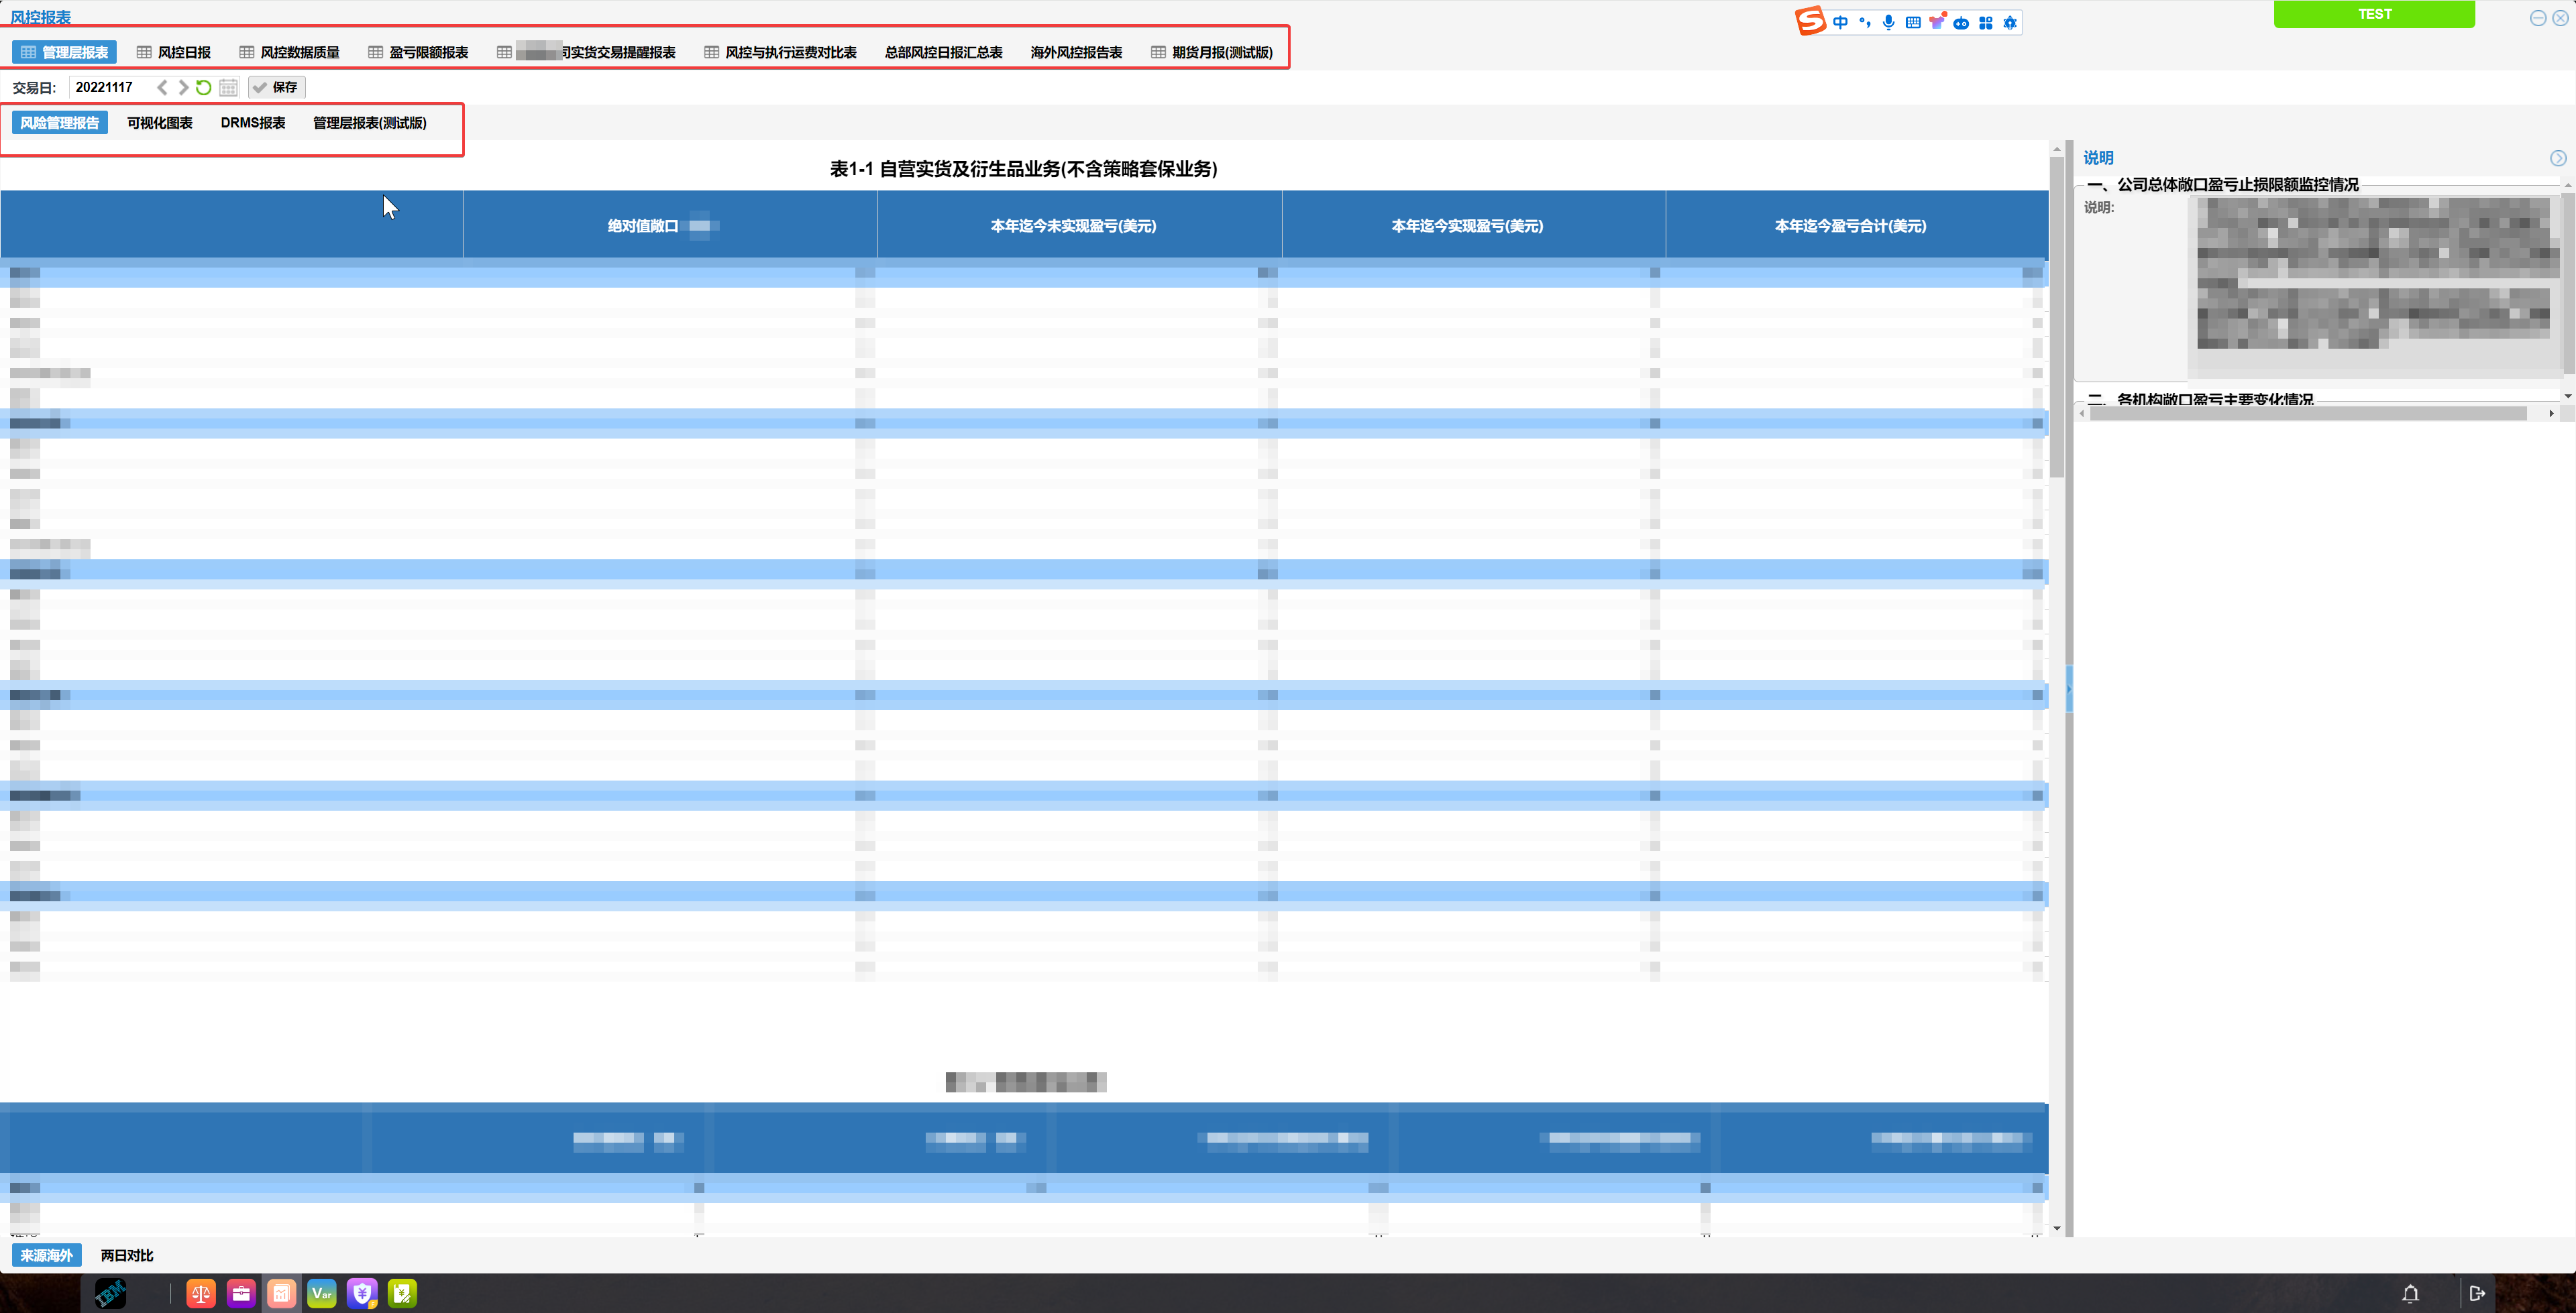
Task: Click the 绝对值敞口 column header
Action: [670, 226]
